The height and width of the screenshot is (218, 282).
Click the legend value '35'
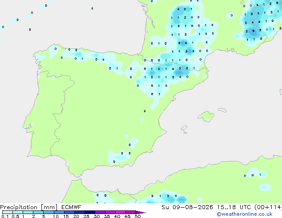click(107, 216)
